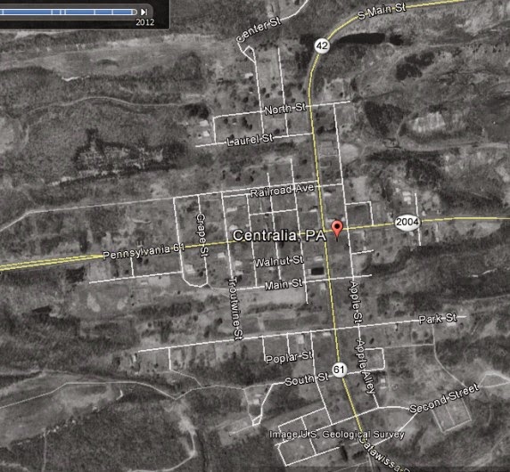Click the Grape St label
The width and height of the screenshot is (510, 472).
(x=202, y=235)
